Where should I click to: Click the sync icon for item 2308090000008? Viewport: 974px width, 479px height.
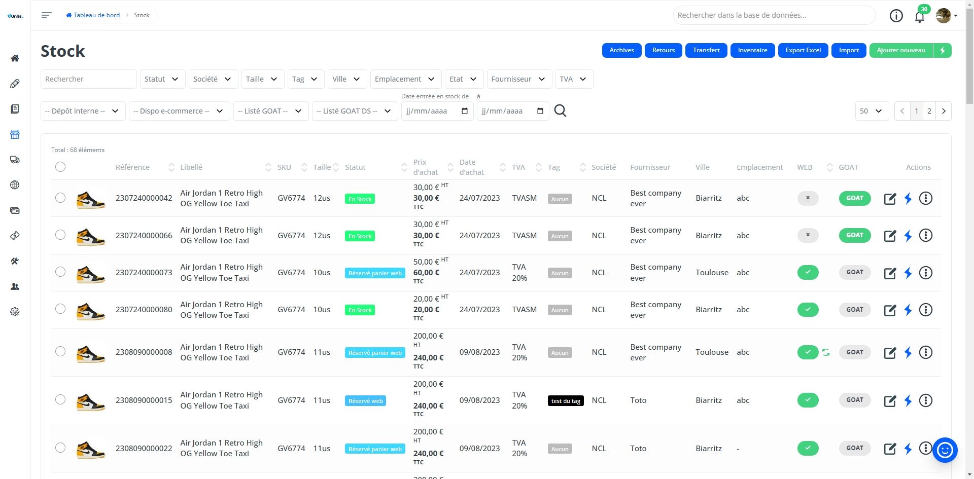(x=826, y=352)
